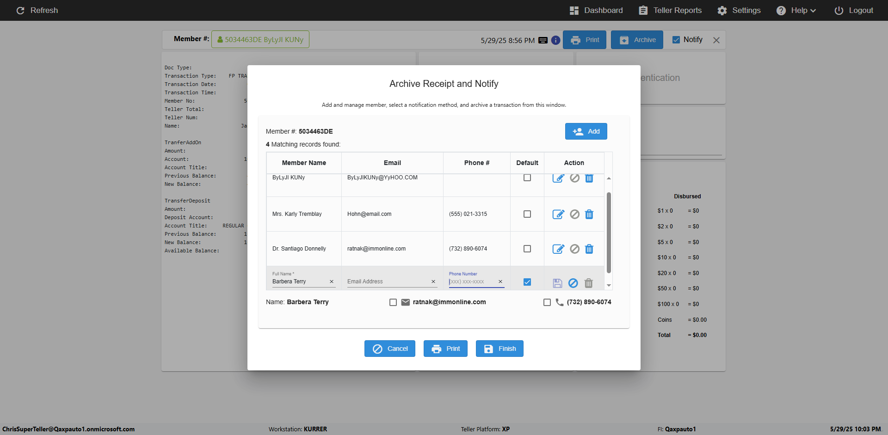Click the Add member button
This screenshot has height=435, width=888.
(586, 131)
